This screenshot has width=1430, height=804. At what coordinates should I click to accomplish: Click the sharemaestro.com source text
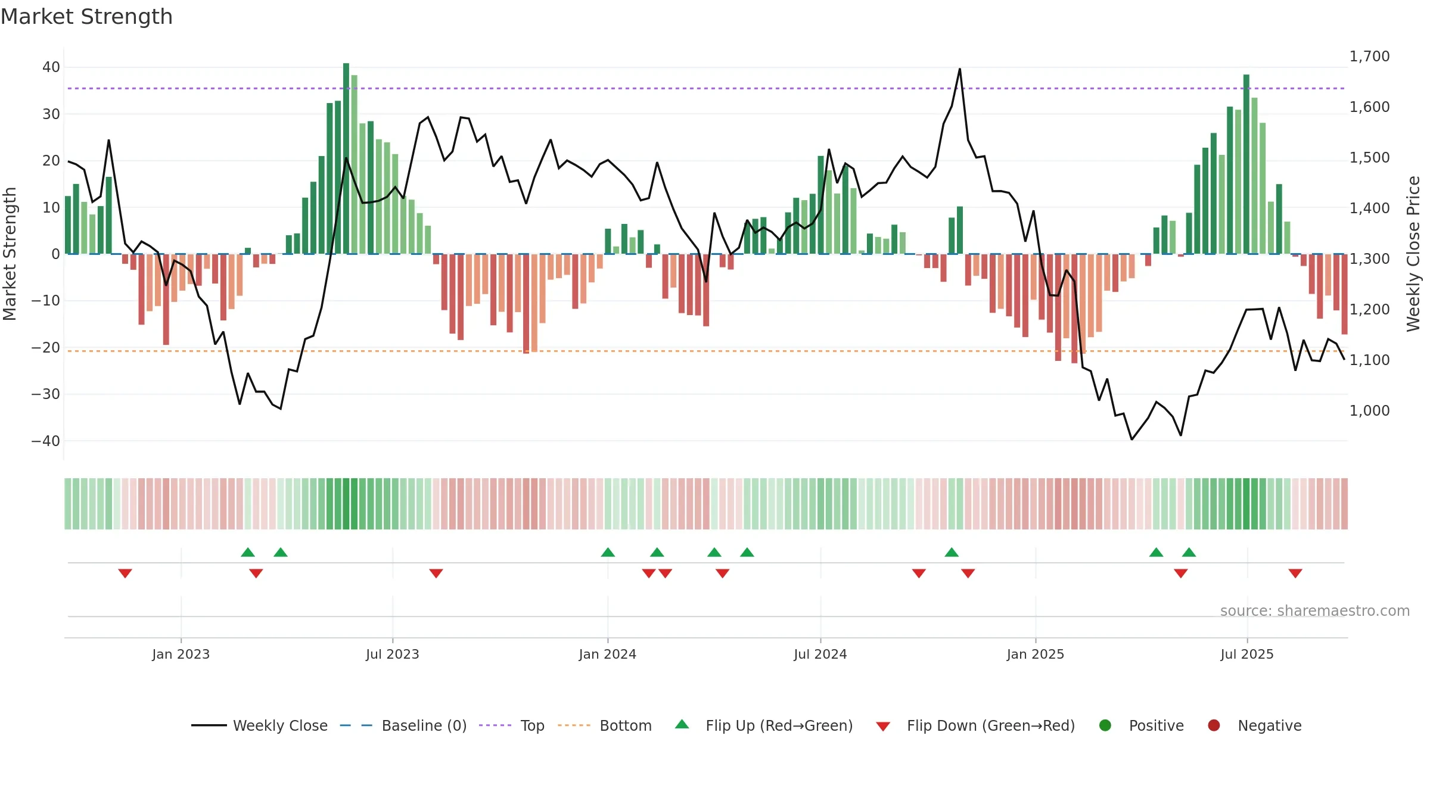[x=1315, y=611]
